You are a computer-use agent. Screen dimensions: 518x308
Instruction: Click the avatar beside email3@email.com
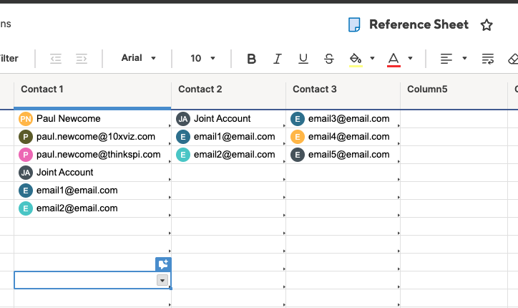pyautogui.click(x=298, y=119)
